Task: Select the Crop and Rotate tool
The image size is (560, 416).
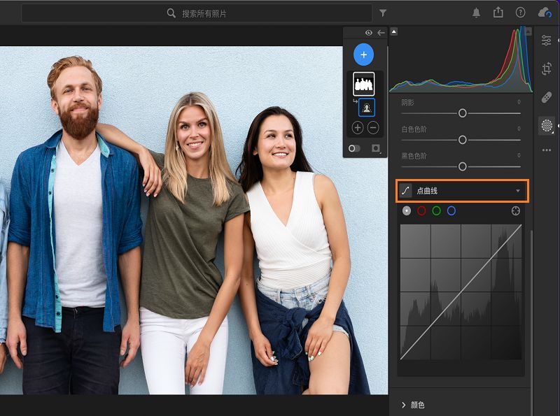Action: tap(547, 69)
